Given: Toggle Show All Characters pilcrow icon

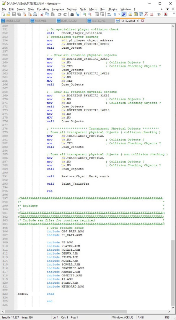Looking at the screenshot, I should coord(115,14).
